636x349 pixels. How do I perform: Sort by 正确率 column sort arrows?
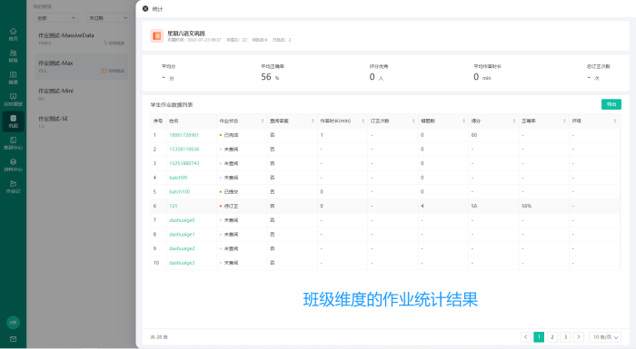click(564, 121)
